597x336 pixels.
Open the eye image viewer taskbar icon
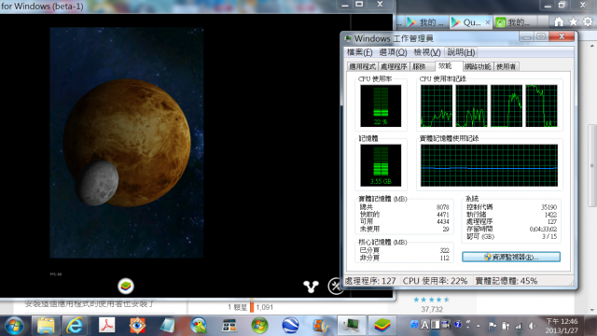point(137,326)
